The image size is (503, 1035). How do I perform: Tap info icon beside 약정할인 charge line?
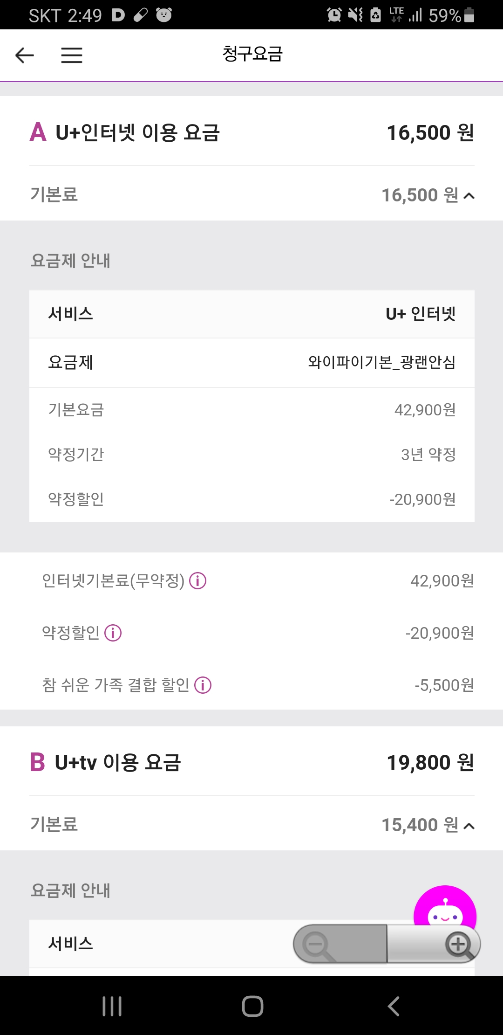pos(113,633)
